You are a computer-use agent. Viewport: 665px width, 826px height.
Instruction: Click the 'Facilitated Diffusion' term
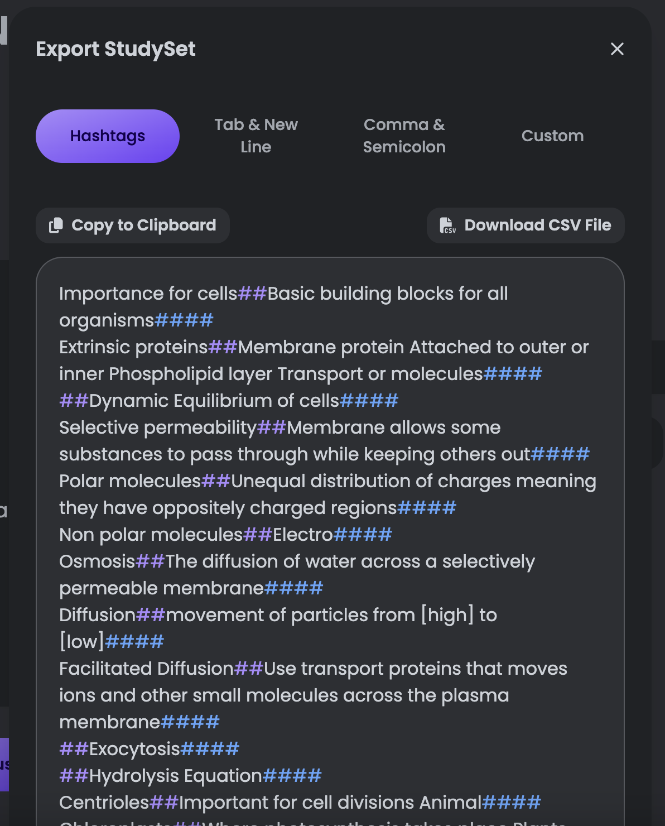point(146,669)
